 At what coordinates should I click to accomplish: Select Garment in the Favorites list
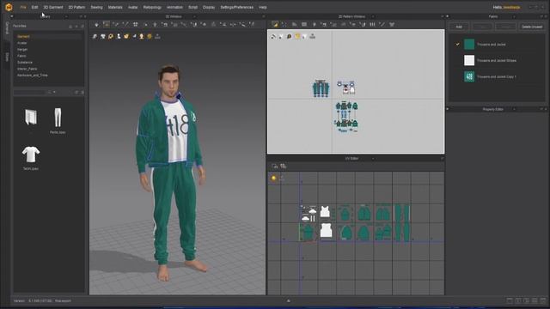coord(23,36)
